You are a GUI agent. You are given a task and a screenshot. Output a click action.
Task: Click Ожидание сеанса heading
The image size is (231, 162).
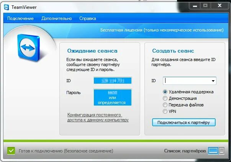coord(92,51)
